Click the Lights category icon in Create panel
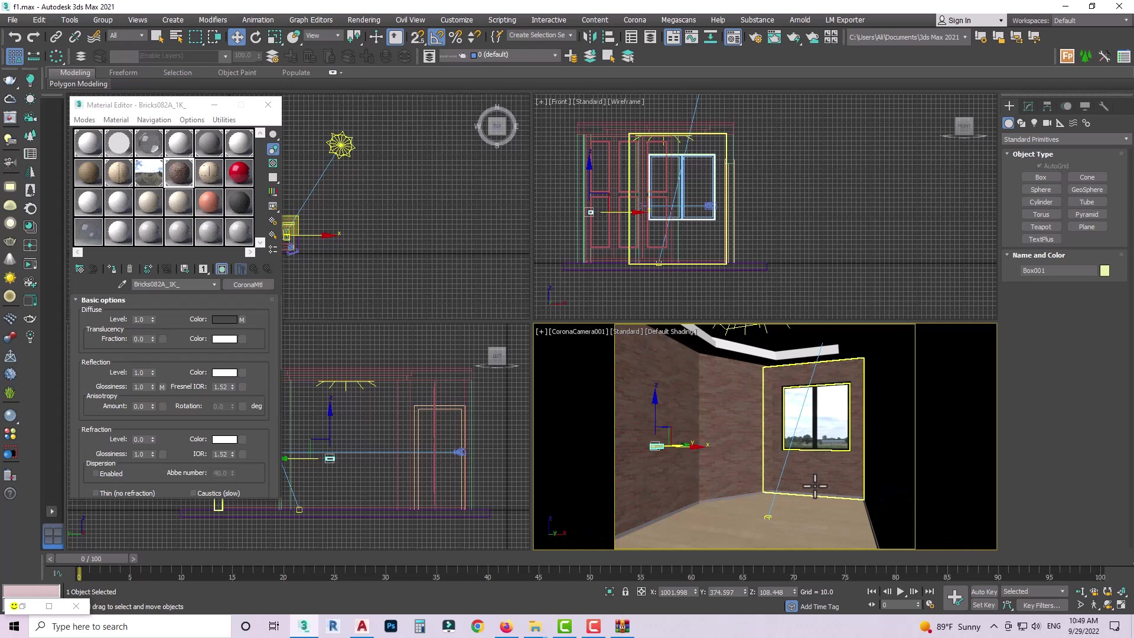This screenshot has width=1134, height=638. pyautogui.click(x=1034, y=123)
